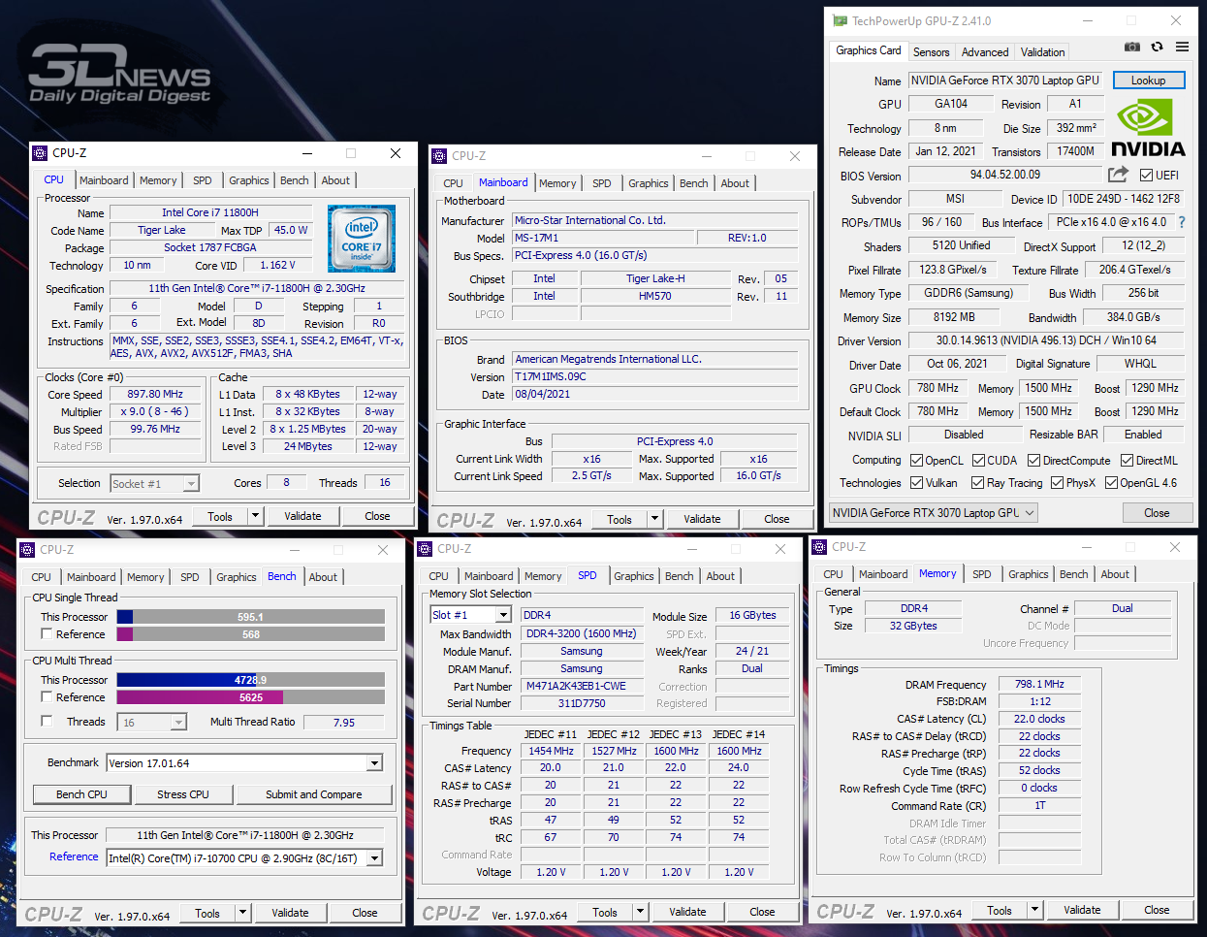The height and width of the screenshot is (937, 1207).
Task: Click the NVIDIA logo in GPU-Z
Action: coord(1148,128)
